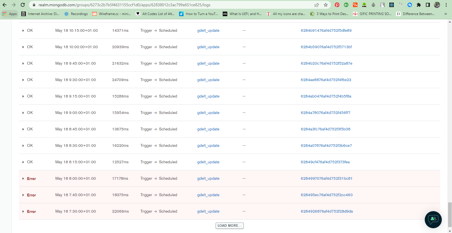Open the Extensions puzzle-piece menu

(x=419, y=5)
